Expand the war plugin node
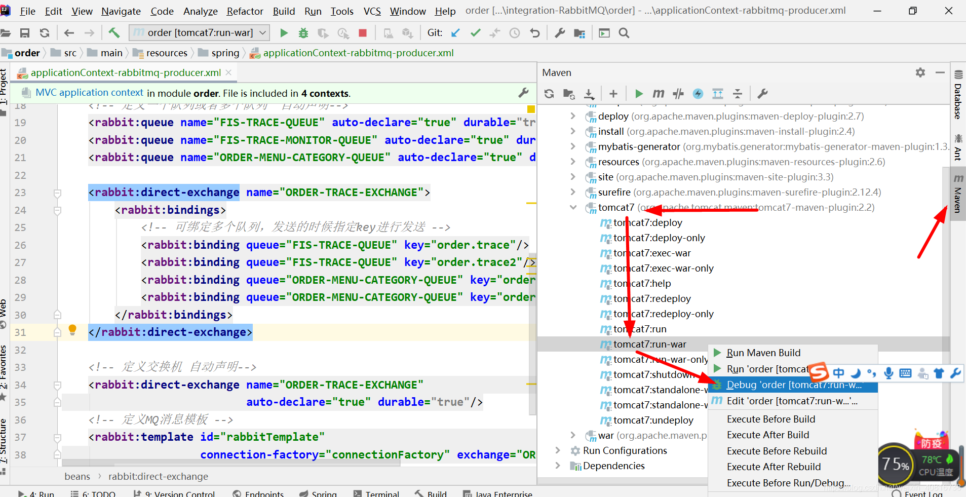This screenshot has width=966, height=497. click(573, 435)
